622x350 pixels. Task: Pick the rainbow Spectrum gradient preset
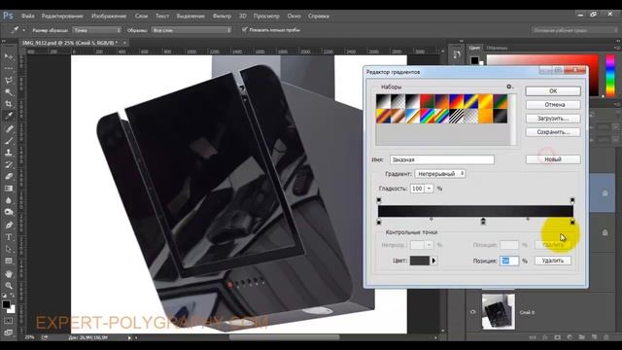[427, 117]
